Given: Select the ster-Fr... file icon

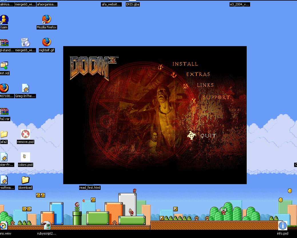Looking at the screenshot, I should (4, 157).
